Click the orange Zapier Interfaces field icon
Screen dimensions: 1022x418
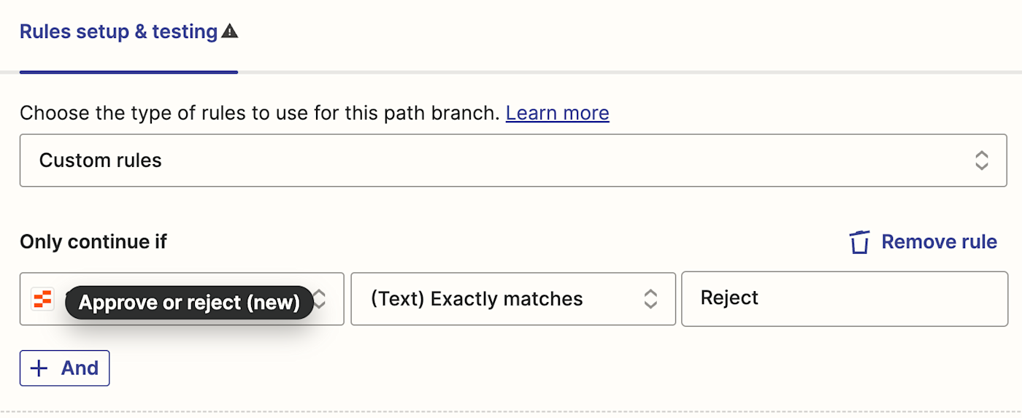pyautogui.click(x=42, y=299)
